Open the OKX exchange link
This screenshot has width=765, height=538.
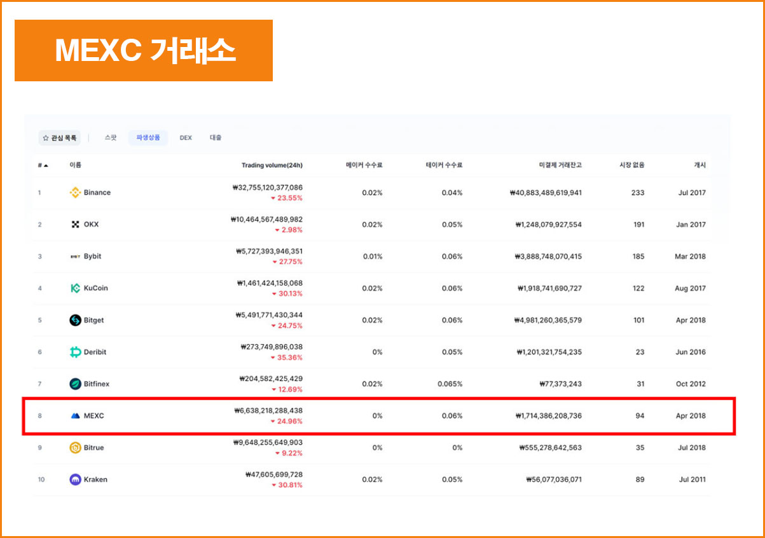pyautogui.click(x=91, y=224)
